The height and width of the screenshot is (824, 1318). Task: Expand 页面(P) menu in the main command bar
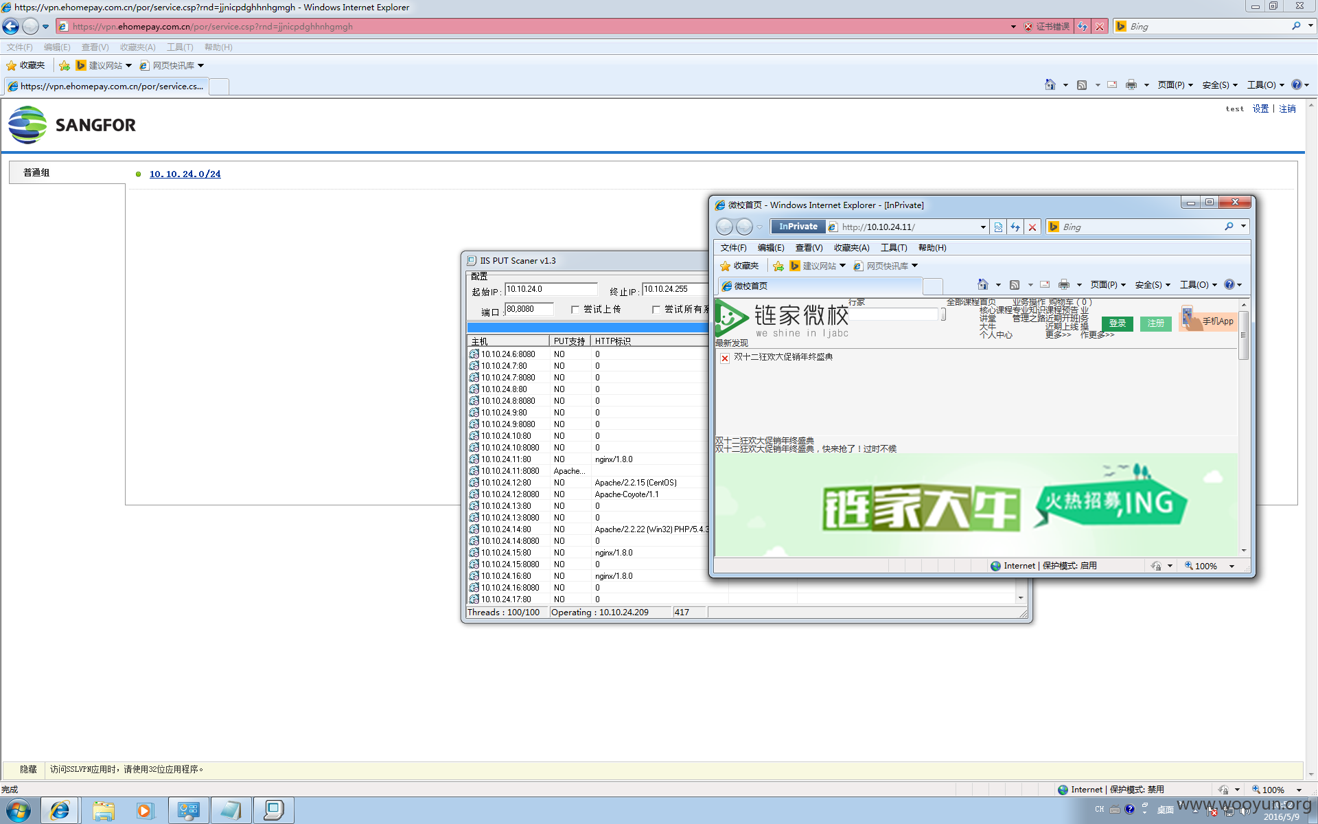coord(1175,84)
